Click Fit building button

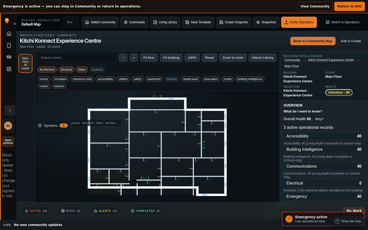[171, 58]
